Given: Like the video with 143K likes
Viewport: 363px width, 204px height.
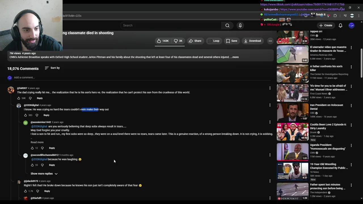Looking at the screenshot, I should (x=163, y=41).
